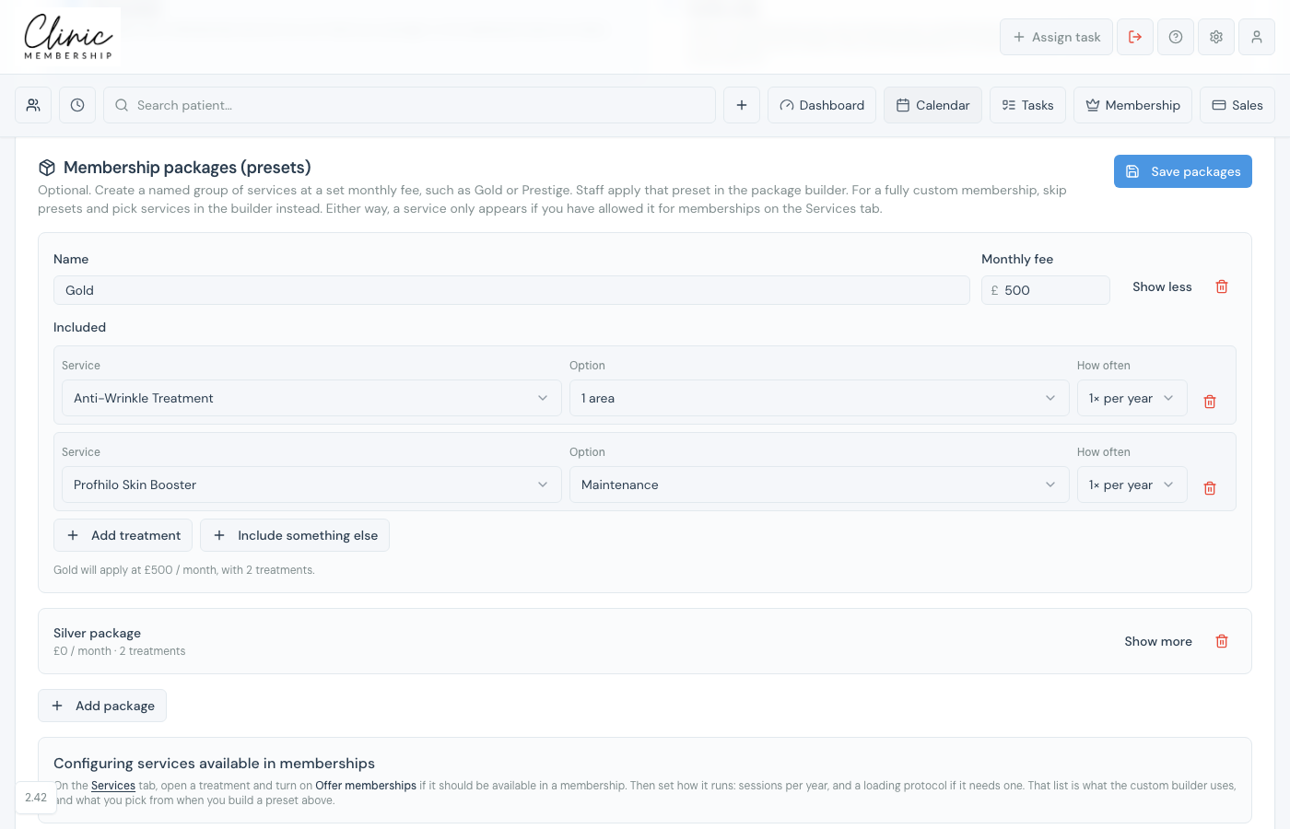Open the Option dropdown showing Maintenance
The height and width of the screenshot is (829, 1290).
(819, 485)
